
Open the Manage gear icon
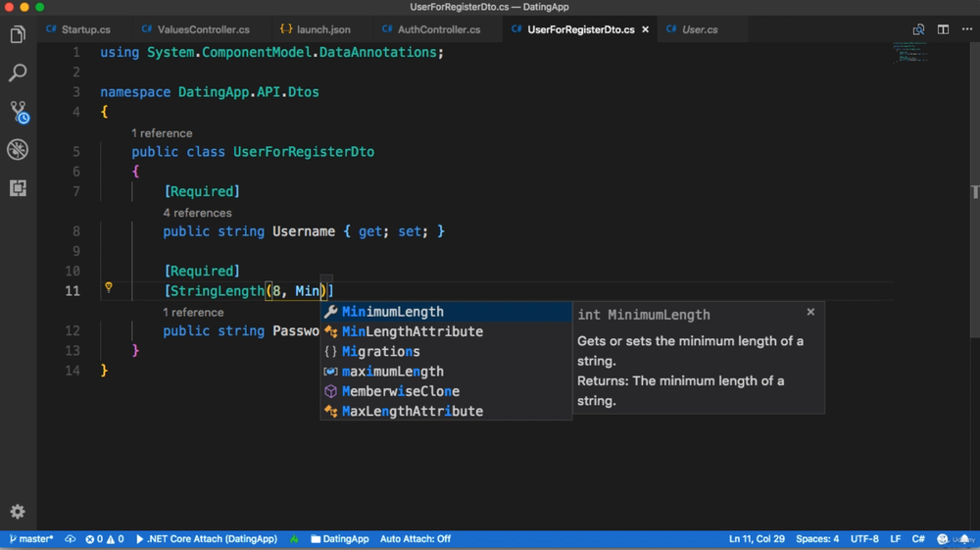pos(18,511)
